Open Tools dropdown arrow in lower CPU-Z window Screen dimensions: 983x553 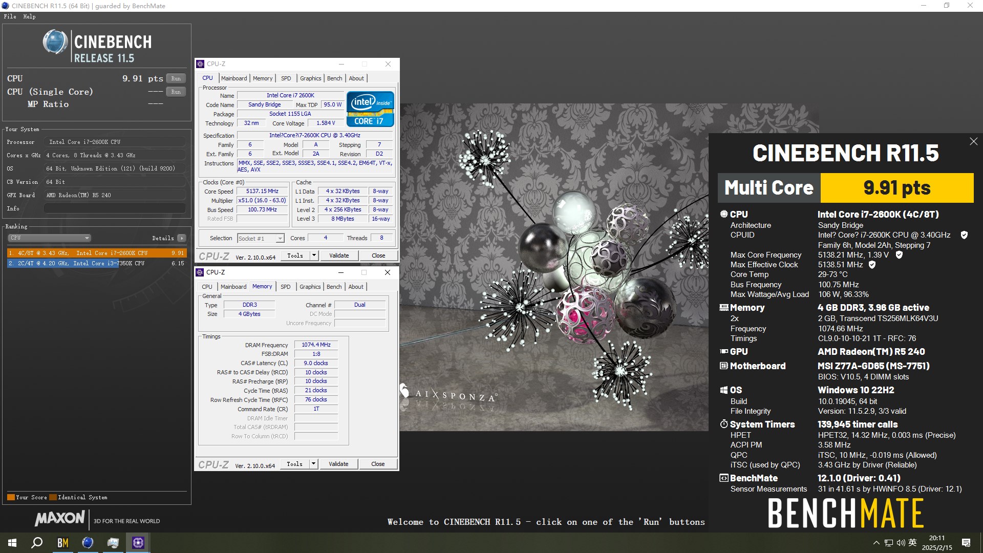313,464
